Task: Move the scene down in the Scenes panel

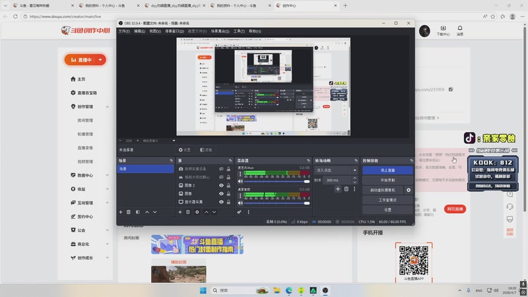Action: 155,212
